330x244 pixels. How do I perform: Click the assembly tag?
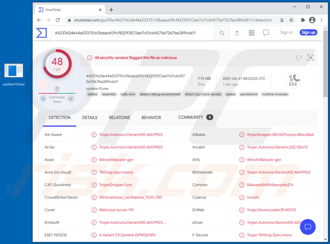coord(109,94)
